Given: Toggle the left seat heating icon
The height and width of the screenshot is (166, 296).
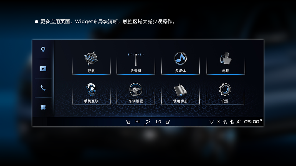Looking at the screenshot, I should pos(128,122).
